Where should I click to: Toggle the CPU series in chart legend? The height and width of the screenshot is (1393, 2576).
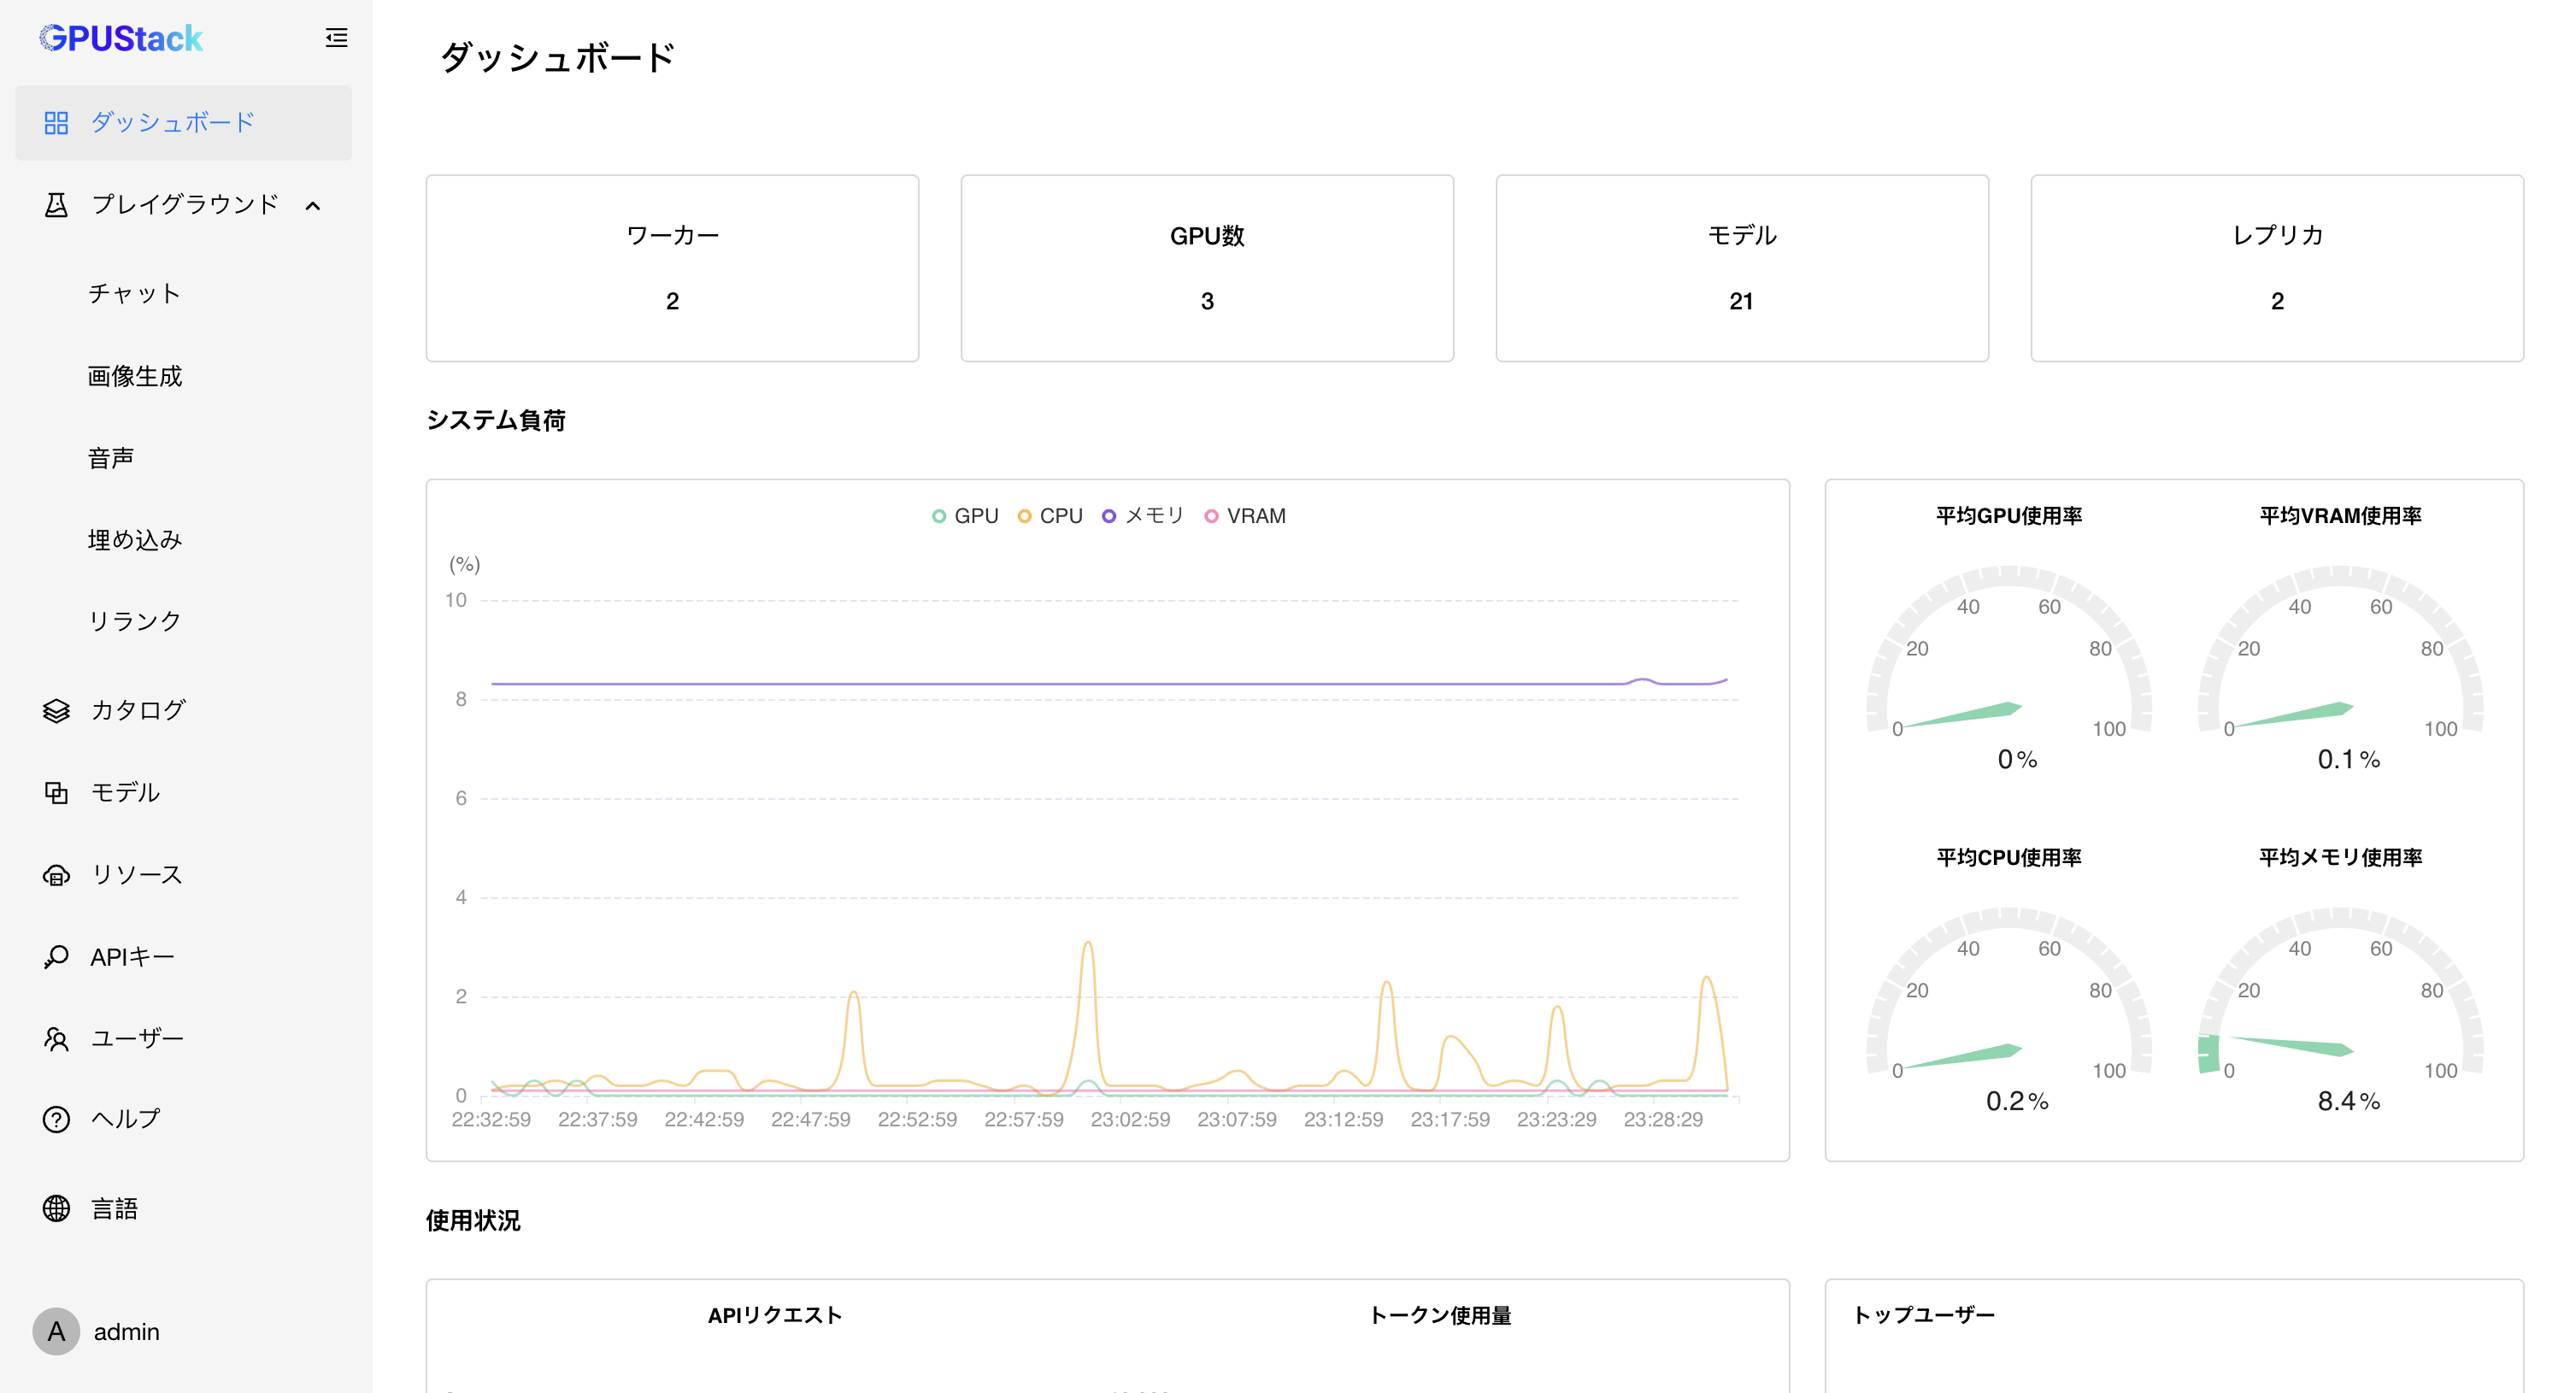point(1050,516)
